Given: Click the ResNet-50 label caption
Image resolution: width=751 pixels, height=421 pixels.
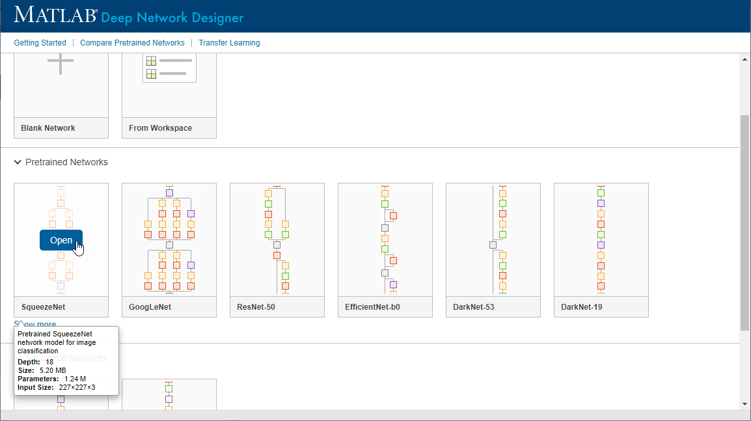Looking at the screenshot, I should click(x=256, y=307).
